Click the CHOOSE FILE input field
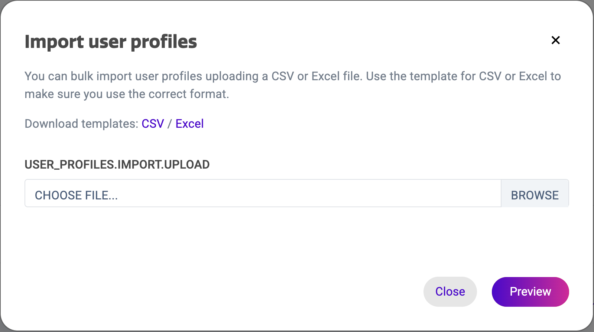 [x=223, y=195]
